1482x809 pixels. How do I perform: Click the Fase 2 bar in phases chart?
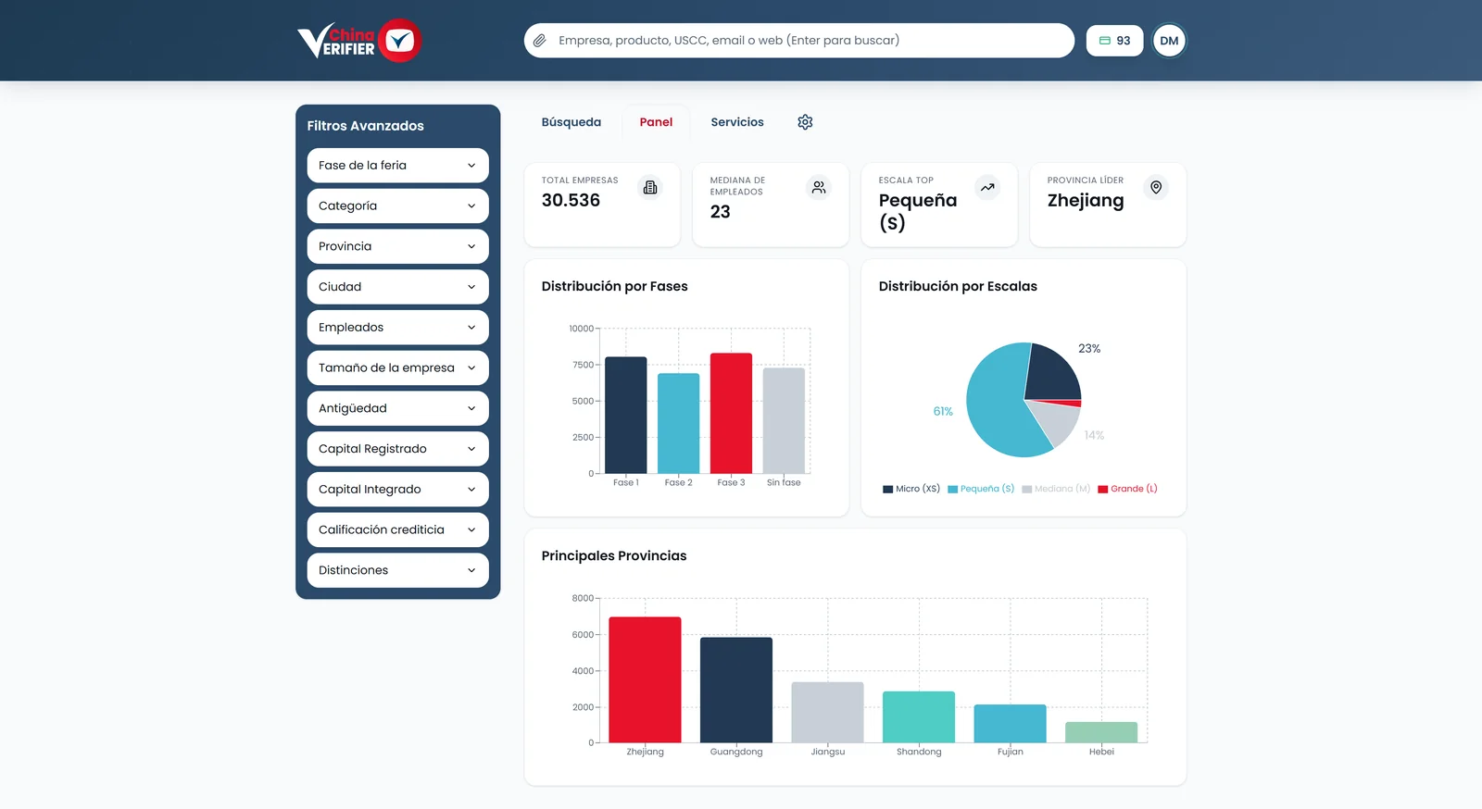click(679, 424)
